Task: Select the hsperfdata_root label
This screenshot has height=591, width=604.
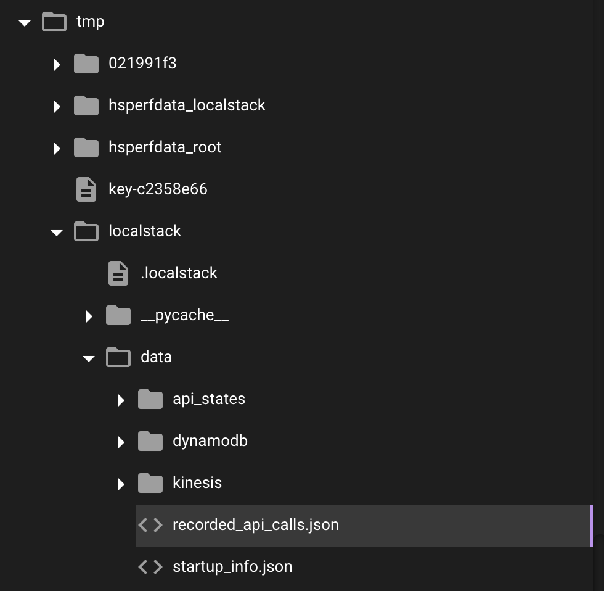Action: (165, 147)
